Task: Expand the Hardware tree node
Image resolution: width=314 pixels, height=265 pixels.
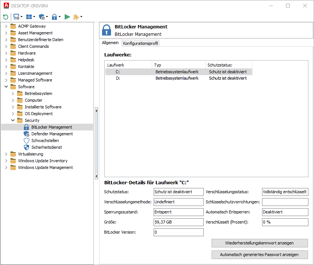Action: click(x=6, y=53)
